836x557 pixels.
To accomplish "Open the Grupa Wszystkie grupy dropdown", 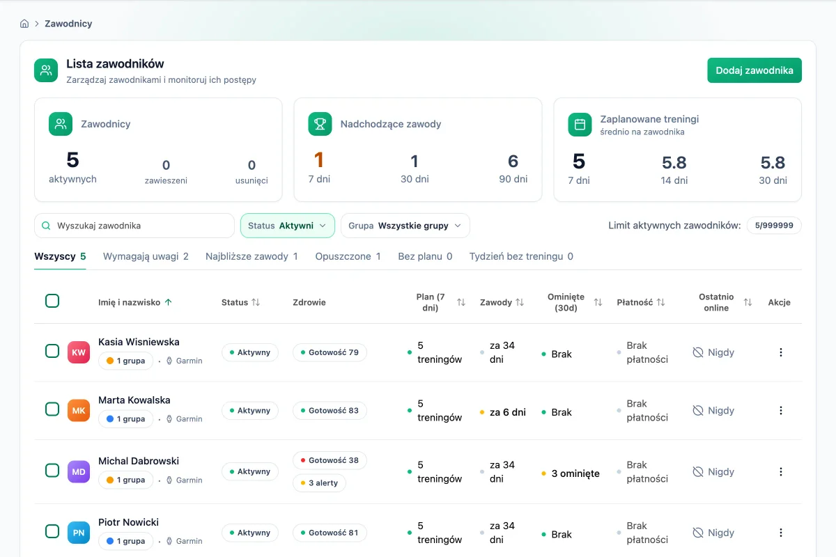I will point(405,226).
